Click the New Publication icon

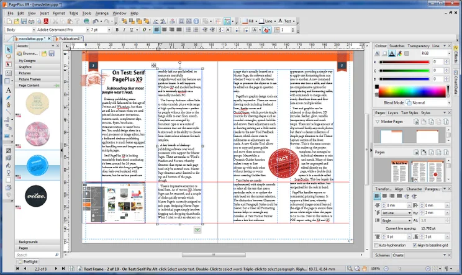tap(9, 21)
